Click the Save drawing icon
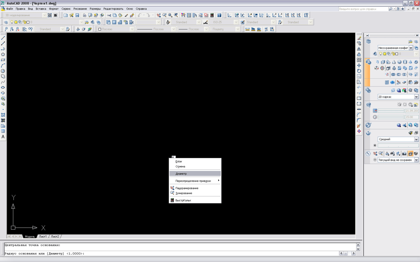 pyautogui.click(x=77, y=15)
